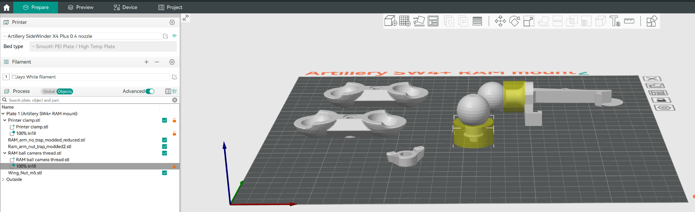Select the Move tool with arrows
The image size is (695, 212).
pos(500,21)
